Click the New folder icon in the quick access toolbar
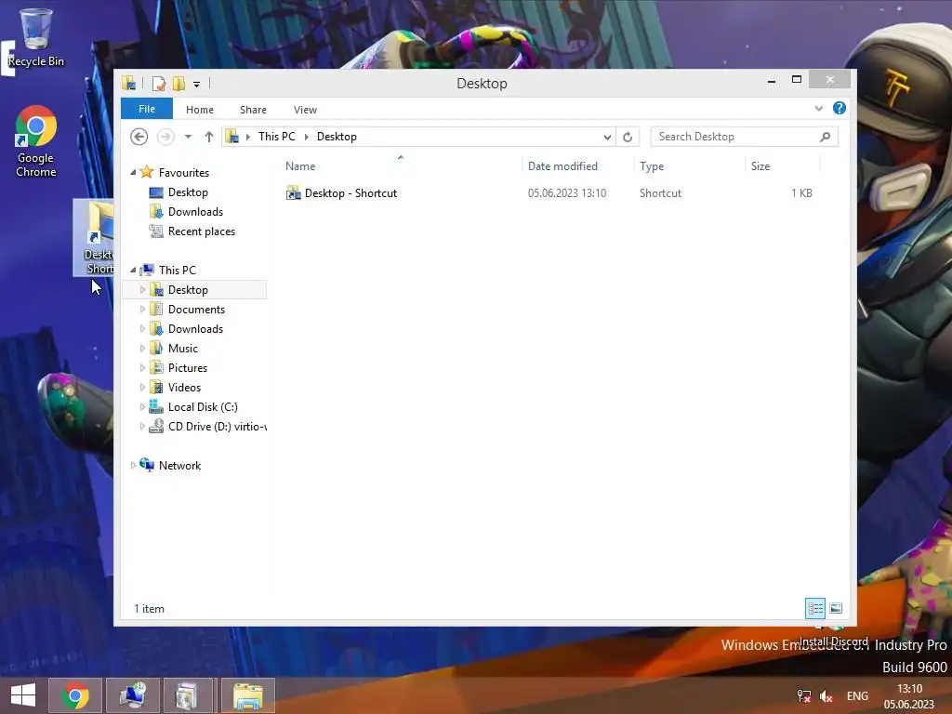 click(x=178, y=83)
